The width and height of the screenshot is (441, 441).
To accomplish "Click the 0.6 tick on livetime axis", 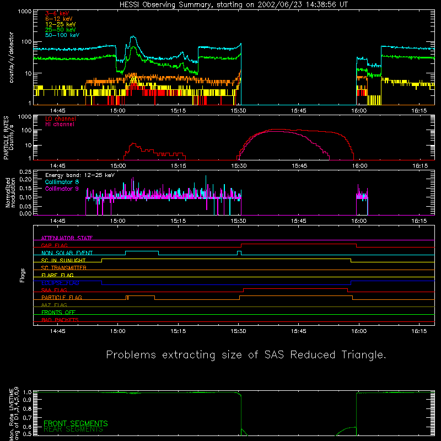I will [27, 427].
